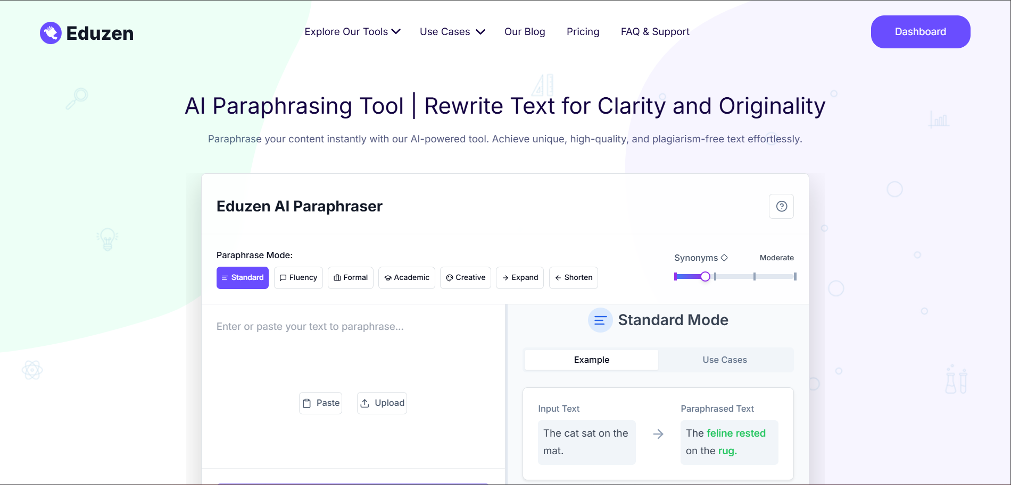Viewport: 1011px width, 485px height.
Task: Enable the Formal paraphrase mode
Action: point(351,278)
